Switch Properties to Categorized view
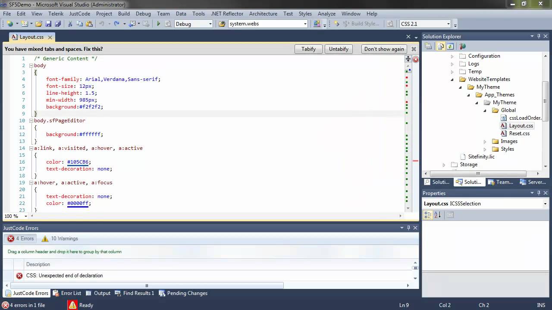 click(x=428, y=215)
